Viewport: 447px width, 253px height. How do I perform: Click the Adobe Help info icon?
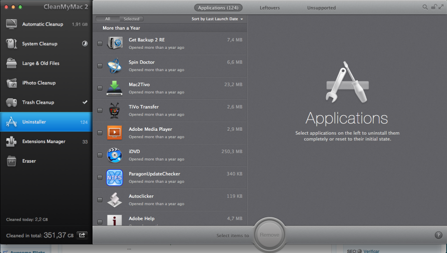tap(115, 220)
